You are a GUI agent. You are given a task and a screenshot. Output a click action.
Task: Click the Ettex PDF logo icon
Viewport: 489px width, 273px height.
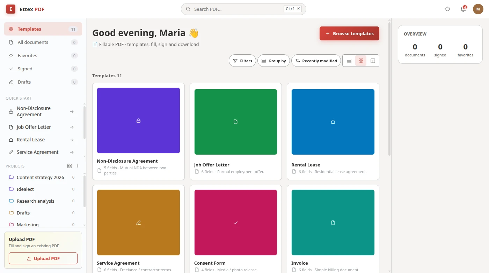11,9
